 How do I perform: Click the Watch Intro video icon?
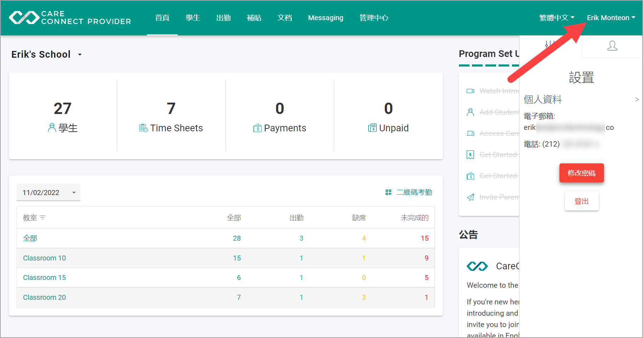click(x=470, y=91)
